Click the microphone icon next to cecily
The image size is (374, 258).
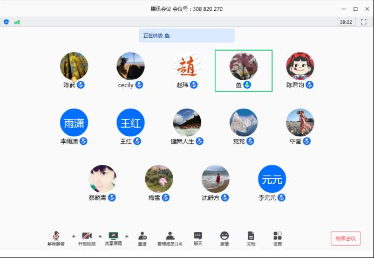pos(139,85)
